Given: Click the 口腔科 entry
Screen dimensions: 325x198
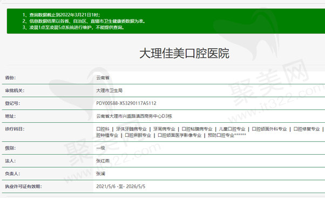Looking at the screenshot, I should [x=103, y=129].
